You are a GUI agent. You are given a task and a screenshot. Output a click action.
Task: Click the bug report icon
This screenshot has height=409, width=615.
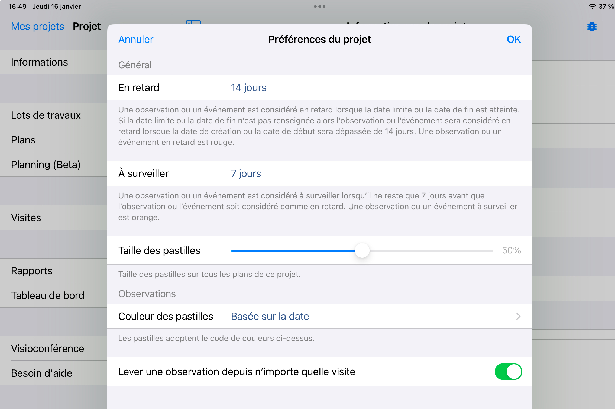click(x=592, y=27)
